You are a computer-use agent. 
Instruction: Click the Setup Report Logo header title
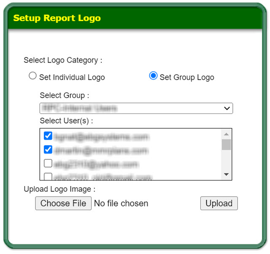57,18
